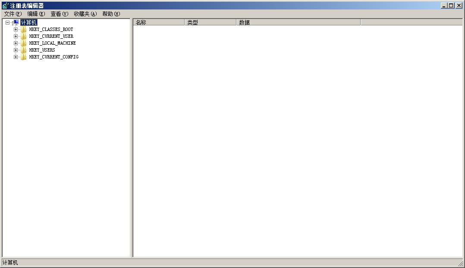This screenshot has height=268, width=465.
Task: Click the 计算机 computer icon in tree
Action: click(16, 22)
